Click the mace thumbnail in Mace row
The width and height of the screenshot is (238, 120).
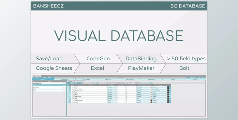click(151, 94)
